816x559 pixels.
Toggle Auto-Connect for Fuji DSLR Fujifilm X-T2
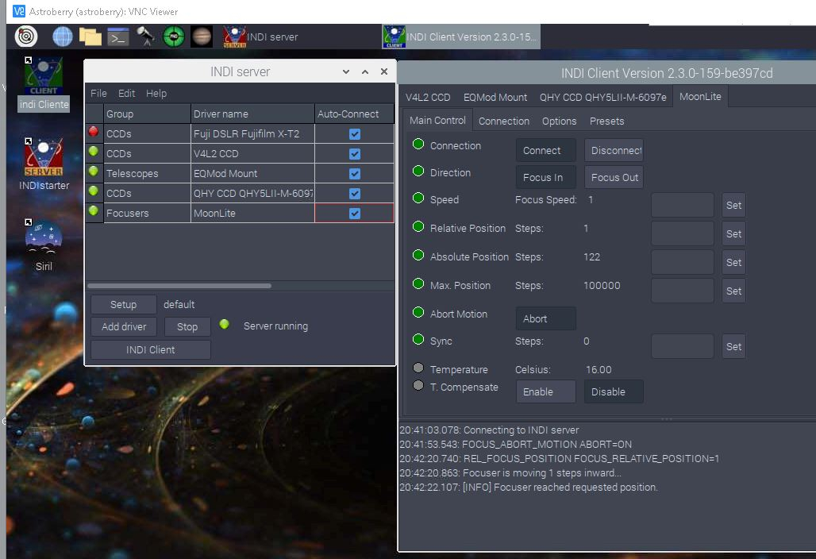pos(355,134)
